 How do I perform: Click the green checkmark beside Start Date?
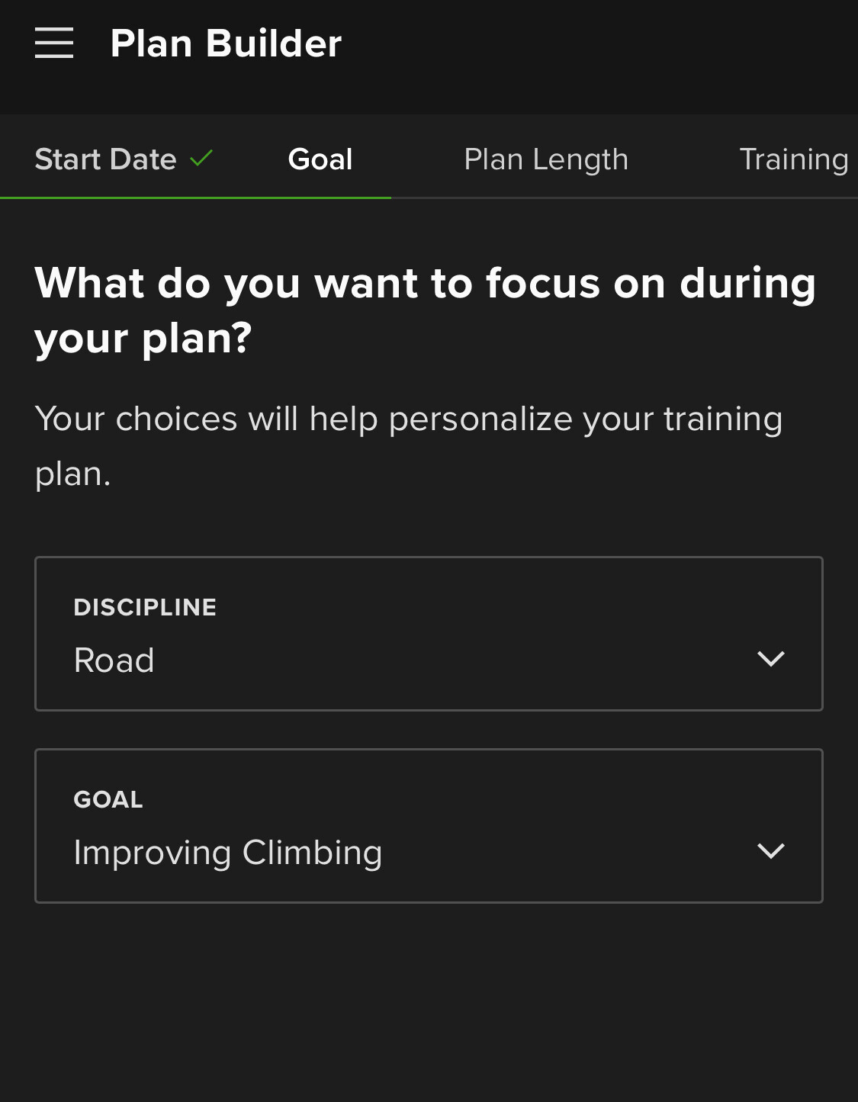[201, 159]
